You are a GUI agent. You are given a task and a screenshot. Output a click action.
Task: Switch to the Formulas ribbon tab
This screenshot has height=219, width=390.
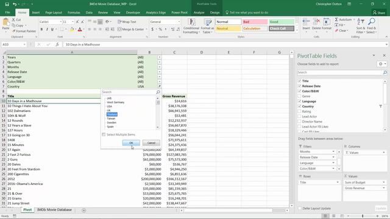pos(74,12)
